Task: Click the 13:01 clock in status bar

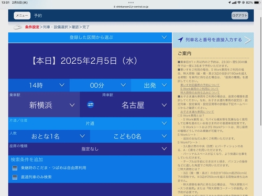Action: click(x=5, y=3)
